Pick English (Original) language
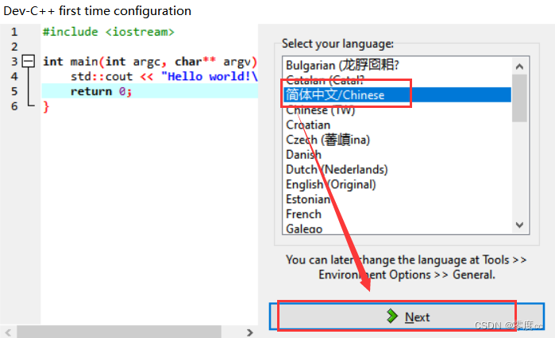This screenshot has height=338, width=555. 397,184
